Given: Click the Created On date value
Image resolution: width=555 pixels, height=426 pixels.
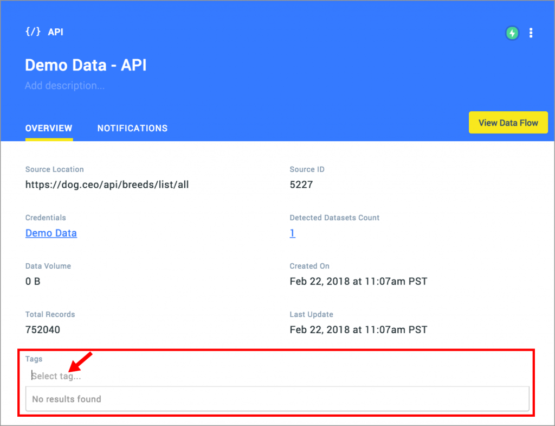Looking at the screenshot, I should point(358,282).
